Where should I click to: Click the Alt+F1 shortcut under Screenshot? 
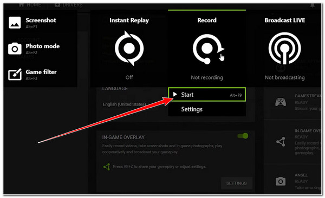click(31, 27)
